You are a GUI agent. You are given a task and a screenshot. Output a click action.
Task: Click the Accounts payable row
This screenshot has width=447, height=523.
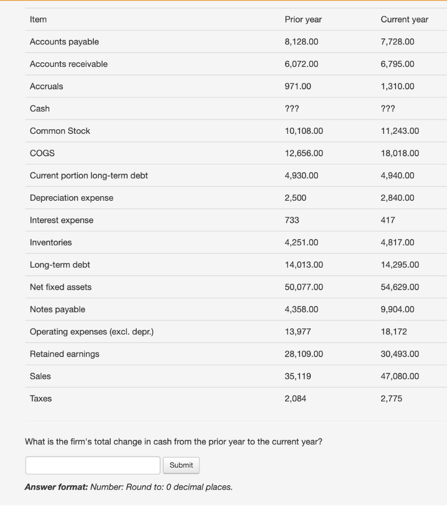[x=62, y=42]
